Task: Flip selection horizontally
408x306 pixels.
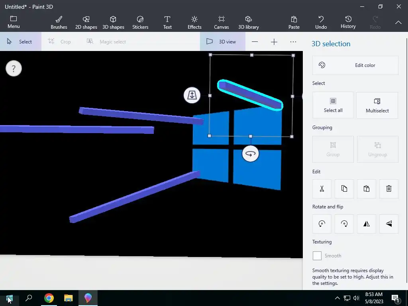Action: tap(367, 224)
